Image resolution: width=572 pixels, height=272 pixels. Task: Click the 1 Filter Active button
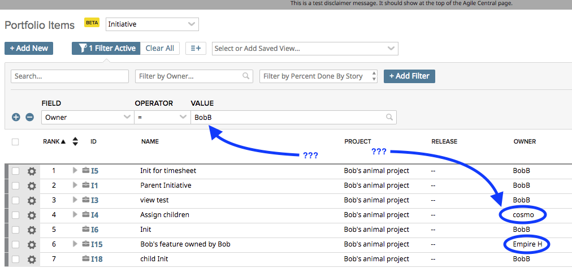tap(105, 48)
